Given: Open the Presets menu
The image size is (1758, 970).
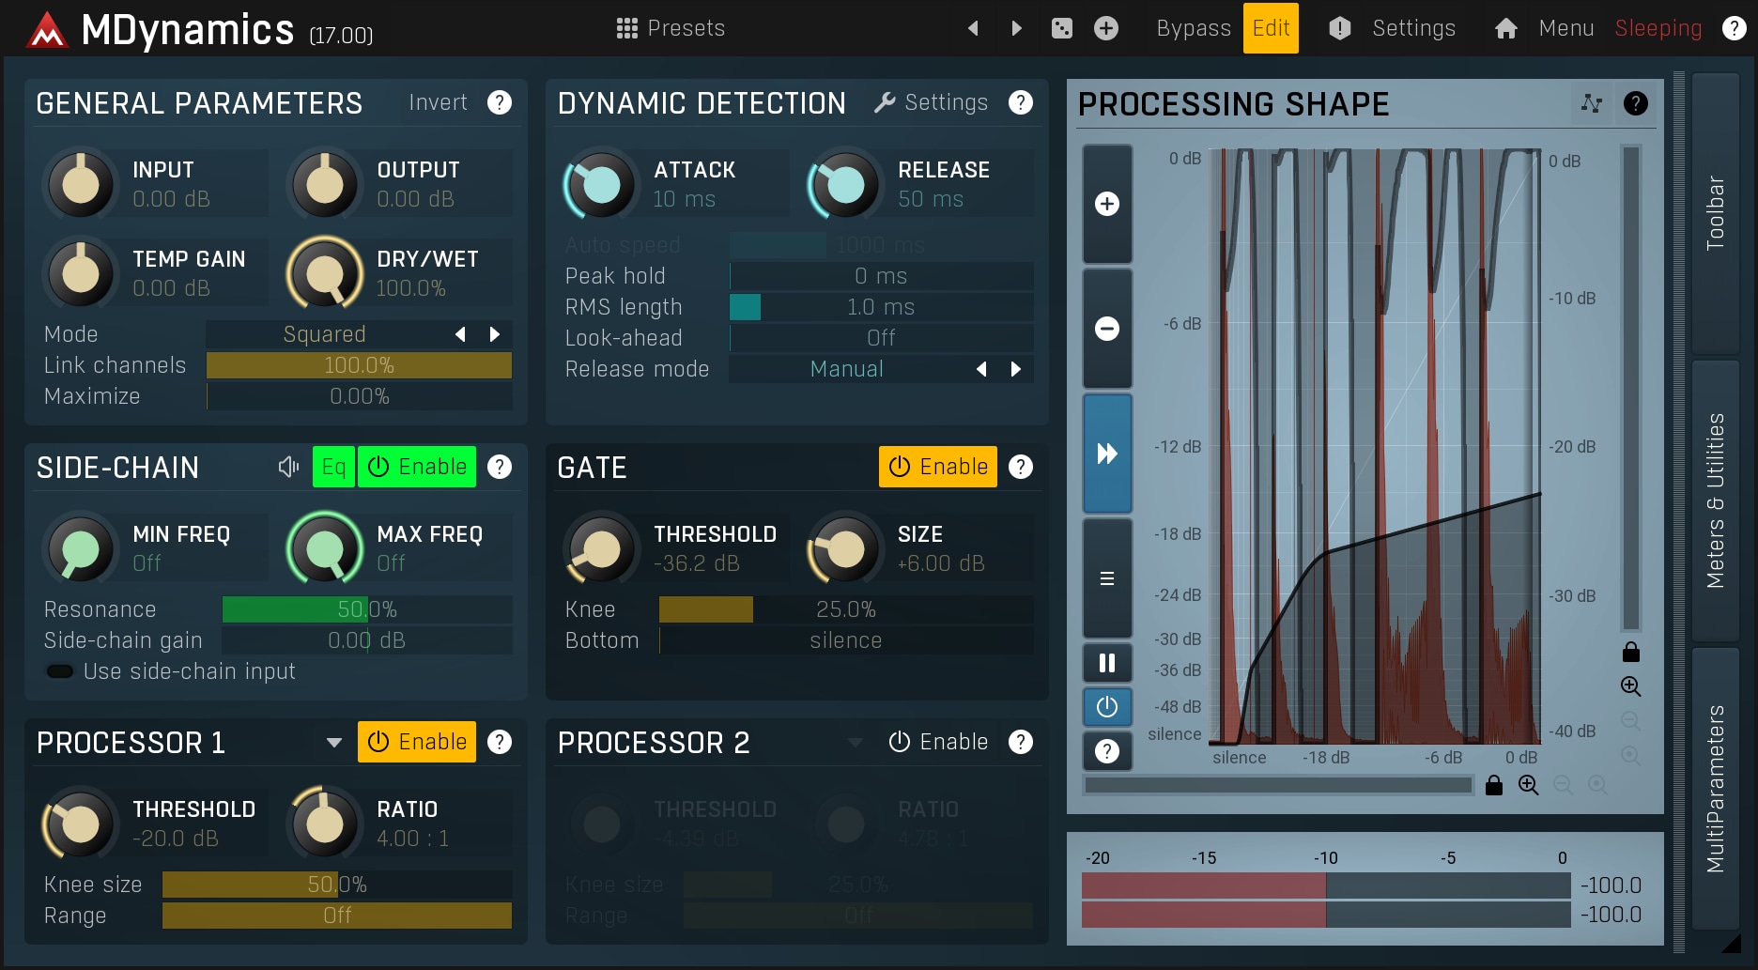Looking at the screenshot, I should coord(671,28).
